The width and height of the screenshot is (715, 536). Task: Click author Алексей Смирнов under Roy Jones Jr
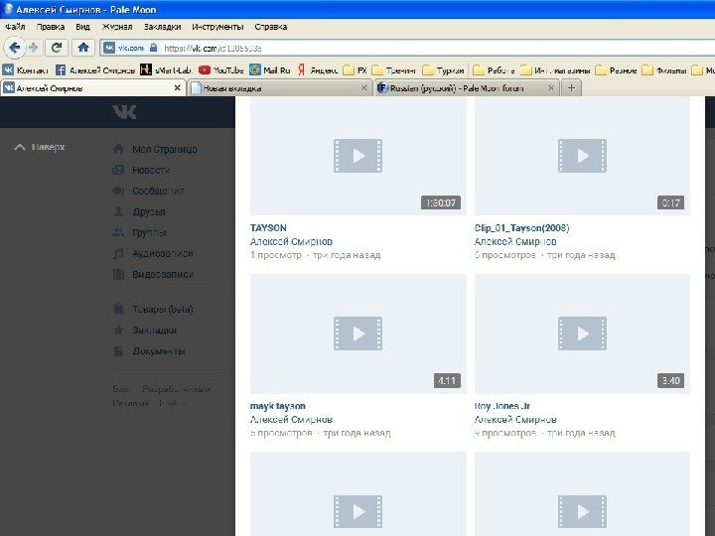click(x=515, y=419)
